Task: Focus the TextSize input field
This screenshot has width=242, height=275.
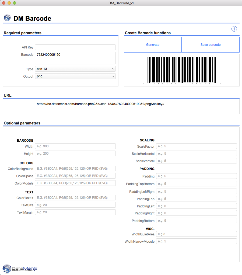Action: tap(75, 205)
